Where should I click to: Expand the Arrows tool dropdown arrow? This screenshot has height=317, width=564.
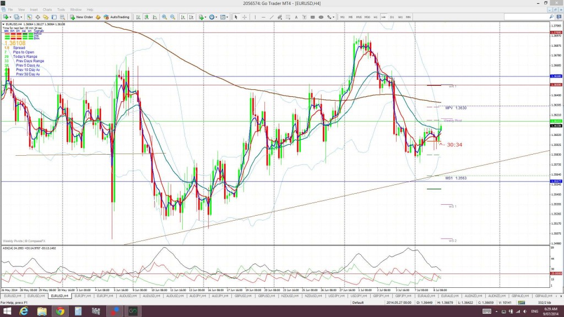coord(333,17)
